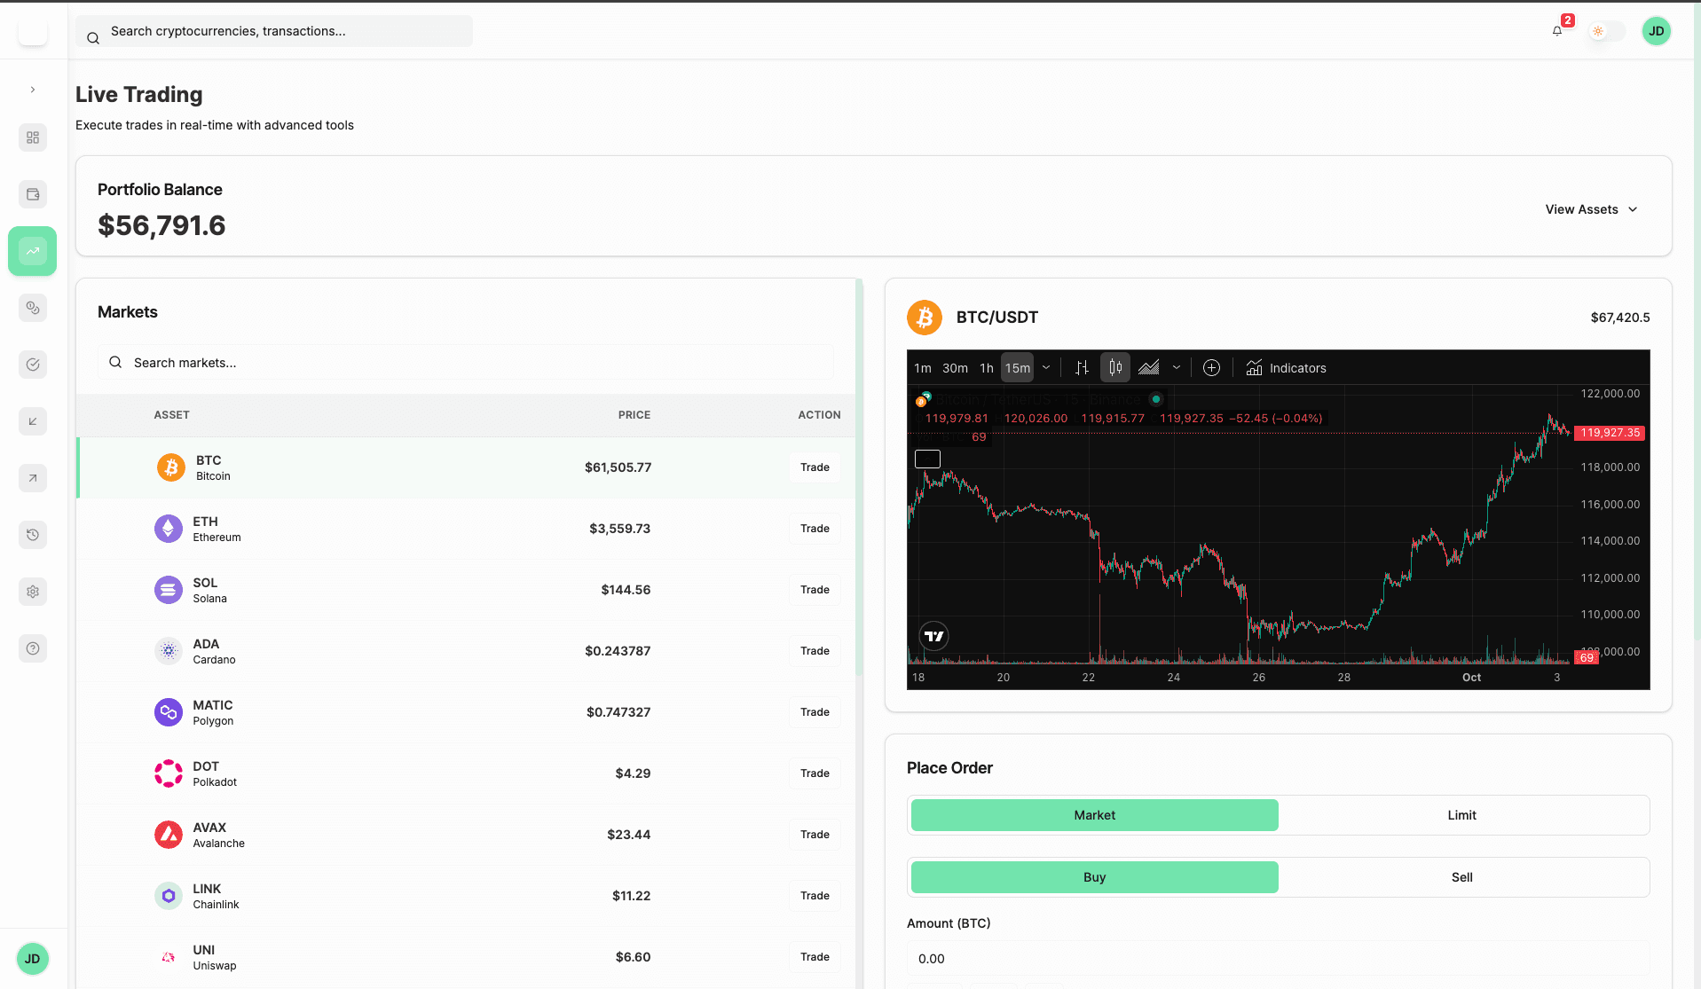The image size is (1701, 989).
Task: Select the wallet icon in the sidebar
Action: [x=33, y=194]
